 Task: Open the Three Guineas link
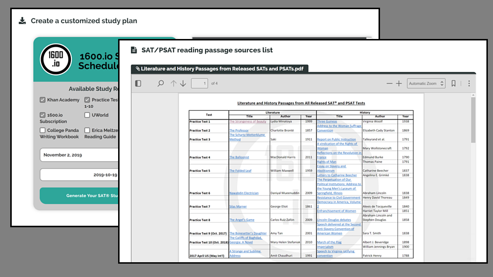click(327, 122)
